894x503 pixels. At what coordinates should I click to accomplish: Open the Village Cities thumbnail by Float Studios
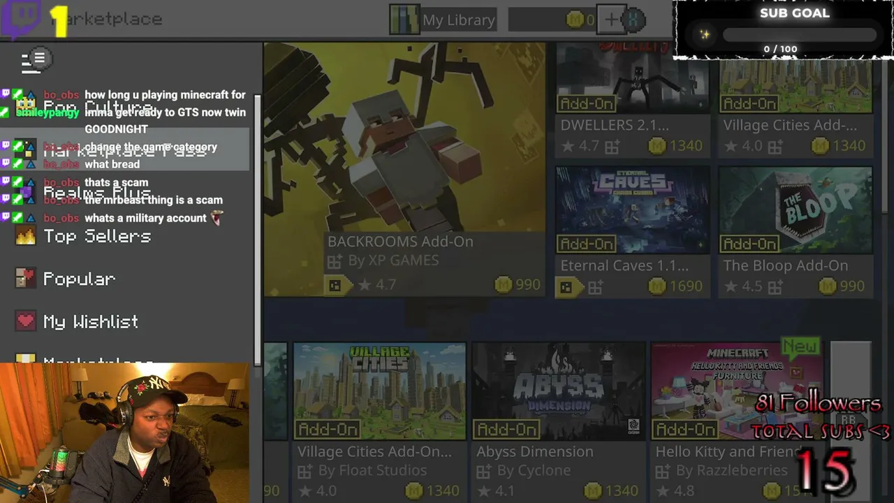click(379, 391)
